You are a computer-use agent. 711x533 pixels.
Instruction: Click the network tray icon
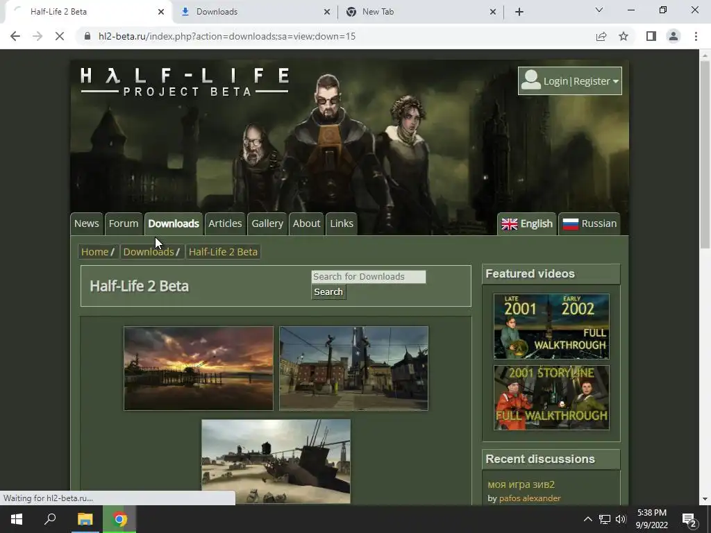[605, 519]
